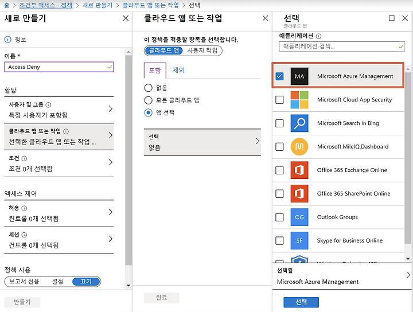
Task: Click info icon next to 조건
Action: [24, 158]
